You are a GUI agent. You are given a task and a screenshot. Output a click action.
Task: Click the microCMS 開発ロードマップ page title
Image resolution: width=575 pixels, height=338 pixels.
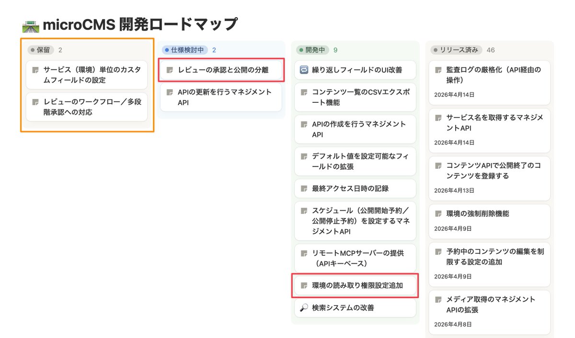[140, 24]
